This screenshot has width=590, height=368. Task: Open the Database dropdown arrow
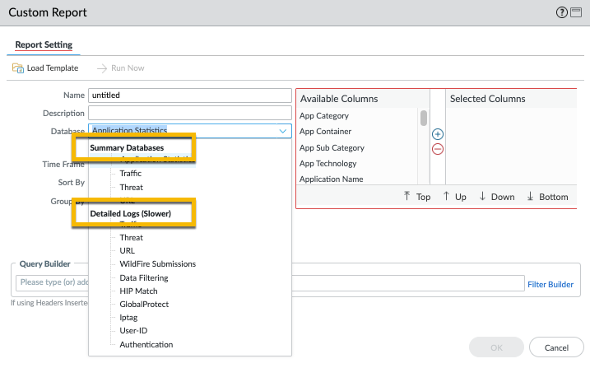(x=283, y=131)
